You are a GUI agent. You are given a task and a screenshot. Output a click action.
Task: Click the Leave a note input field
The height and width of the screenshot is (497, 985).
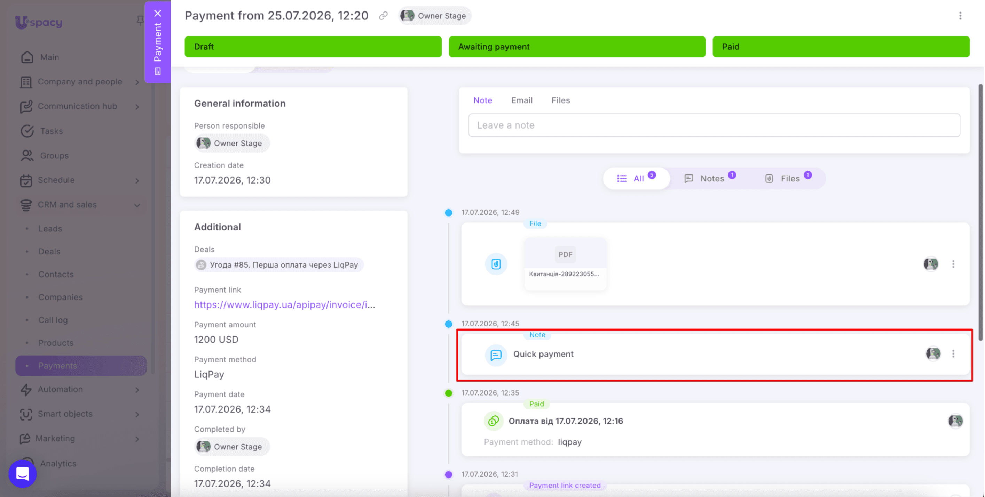tap(714, 125)
